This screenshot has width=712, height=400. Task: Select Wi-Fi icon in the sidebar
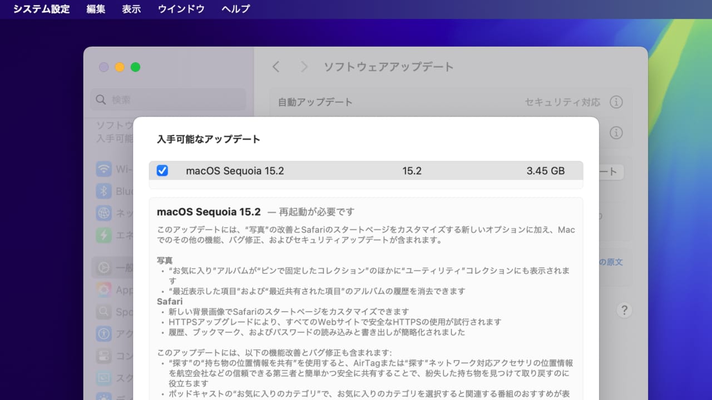click(x=103, y=169)
